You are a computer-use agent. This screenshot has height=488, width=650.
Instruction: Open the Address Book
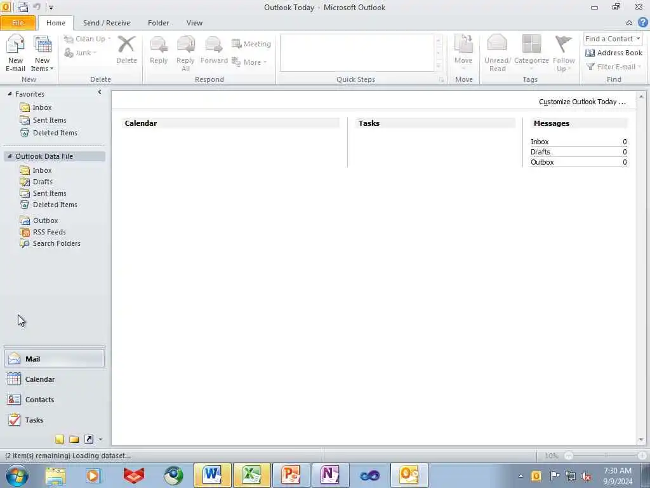click(614, 53)
